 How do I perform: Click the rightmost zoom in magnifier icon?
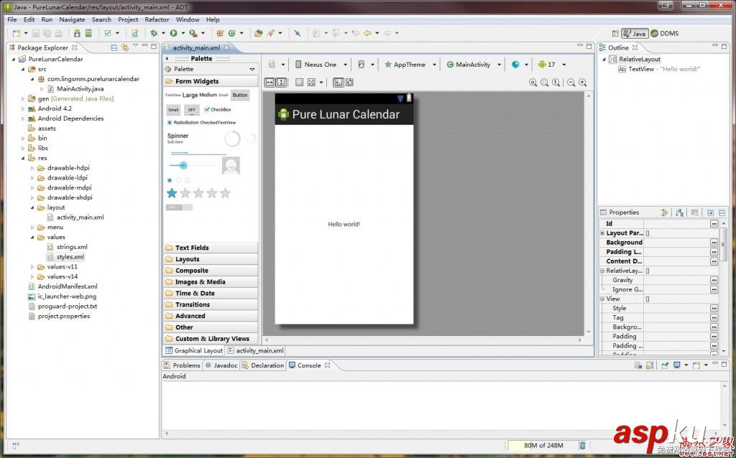[582, 83]
